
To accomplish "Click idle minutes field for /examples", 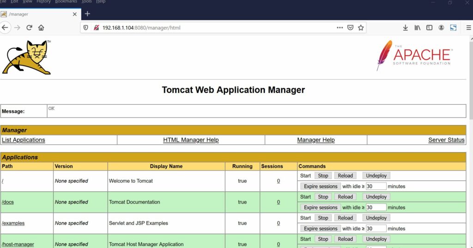I will point(376,229).
